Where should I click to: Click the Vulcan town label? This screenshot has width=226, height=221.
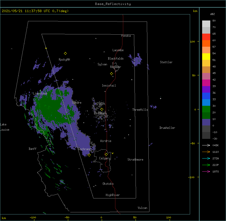[142, 208]
